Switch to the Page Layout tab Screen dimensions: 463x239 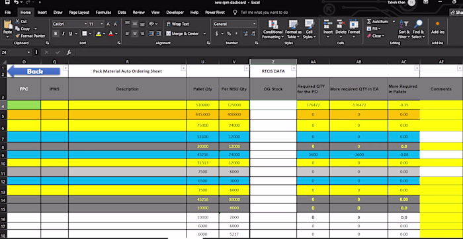pos(79,13)
